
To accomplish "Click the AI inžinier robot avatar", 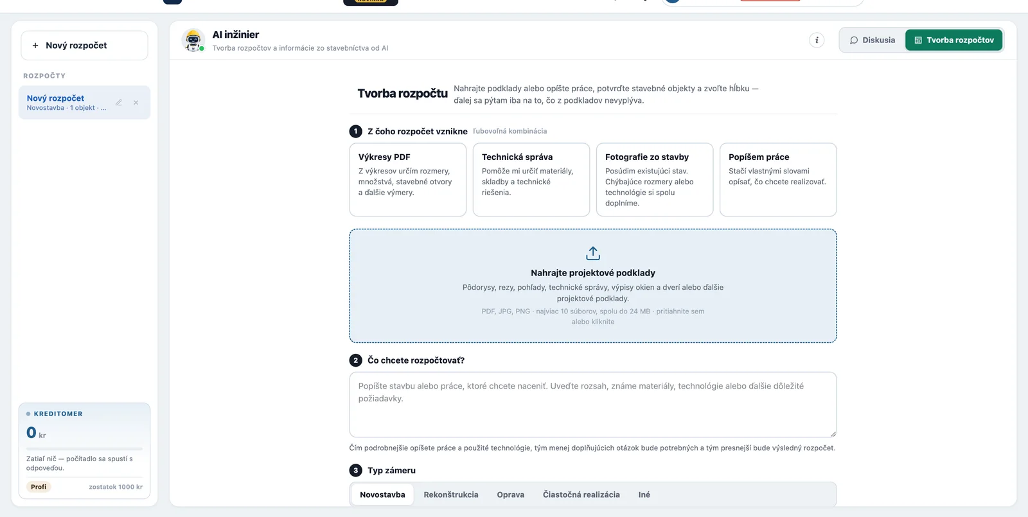I will pyautogui.click(x=193, y=40).
